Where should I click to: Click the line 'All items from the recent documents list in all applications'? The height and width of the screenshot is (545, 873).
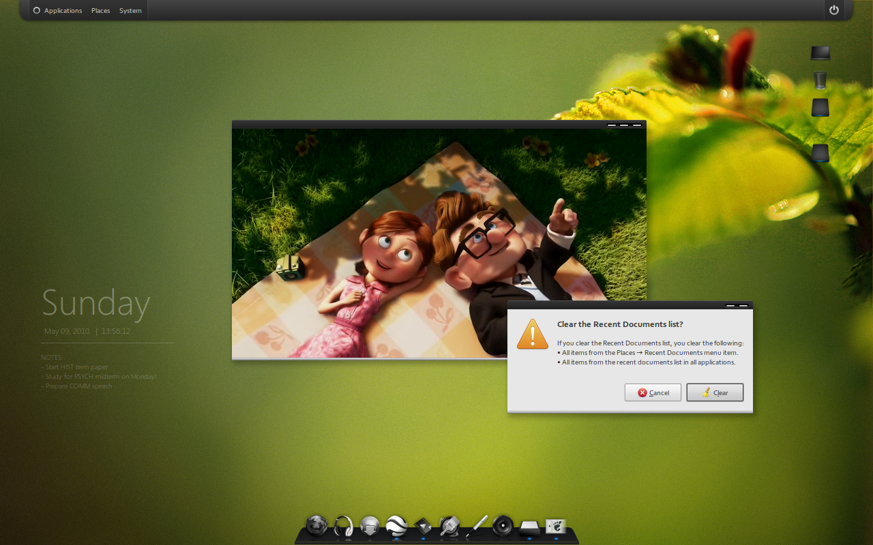click(x=647, y=362)
